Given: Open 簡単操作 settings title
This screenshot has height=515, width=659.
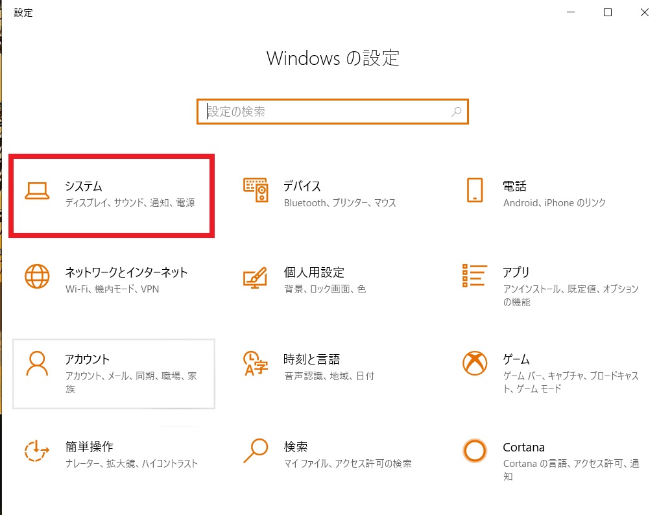Looking at the screenshot, I should click(x=89, y=447).
